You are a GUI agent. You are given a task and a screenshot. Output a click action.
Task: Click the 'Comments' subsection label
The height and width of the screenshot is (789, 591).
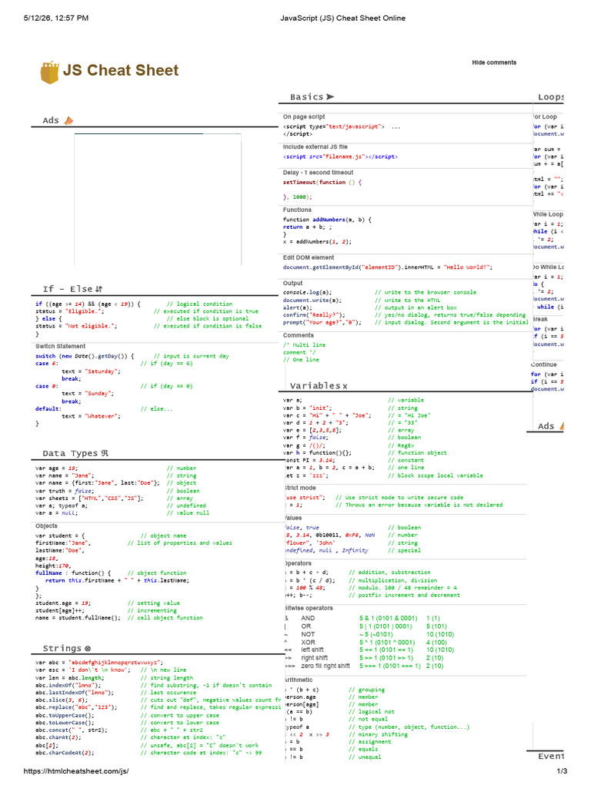[x=298, y=335]
